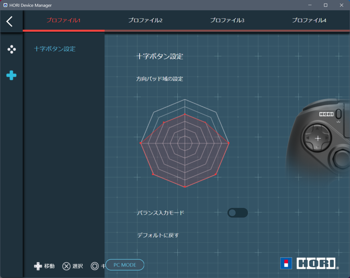Viewport: 350px width, 278px height.
Task: Switch to the プロファイル2 tab
Action: [x=145, y=20]
